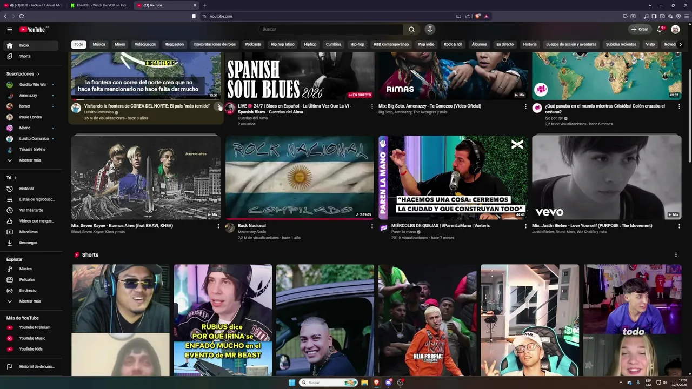692x389 pixels.
Task: Go back in browser
Action: click(5, 16)
